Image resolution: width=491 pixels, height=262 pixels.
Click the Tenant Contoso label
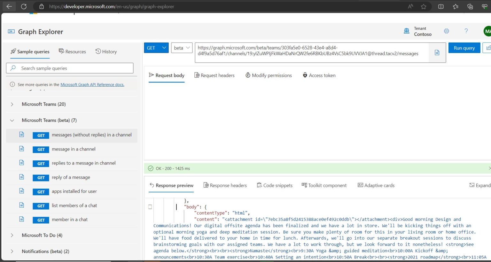[423, 31]
